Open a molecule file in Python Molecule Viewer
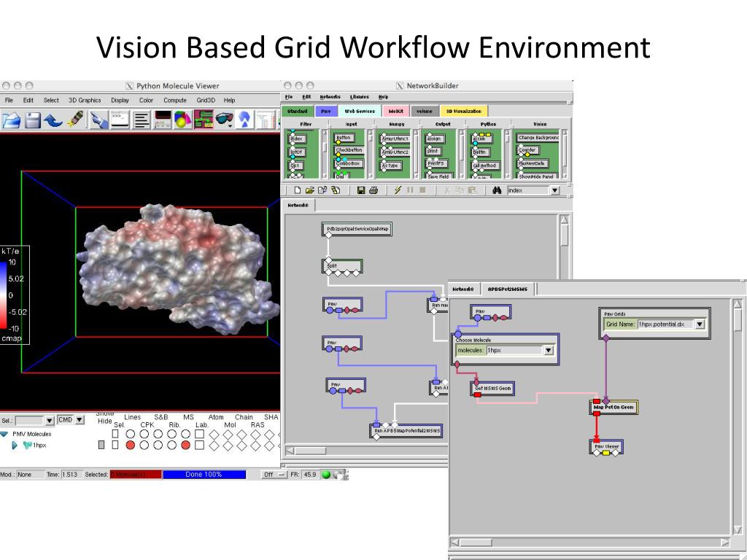Image resolution: width=747 pixels, height=560 pixels. coord(11,120)
